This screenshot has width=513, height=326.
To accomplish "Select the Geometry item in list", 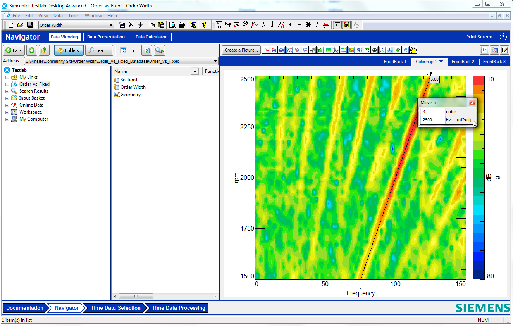I will 127,95.
